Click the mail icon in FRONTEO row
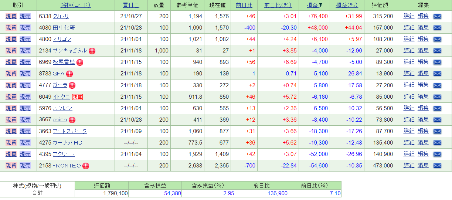This screenshot has height=200, width=452. (437, 166)
